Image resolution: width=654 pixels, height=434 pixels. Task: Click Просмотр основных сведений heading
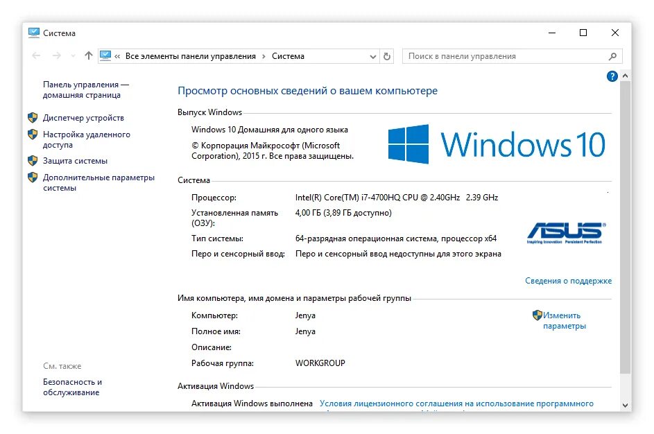click(x=307, y=90)
